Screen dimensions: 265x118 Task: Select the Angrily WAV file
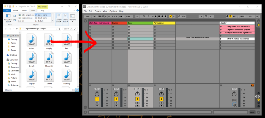[x=49, y=41]
